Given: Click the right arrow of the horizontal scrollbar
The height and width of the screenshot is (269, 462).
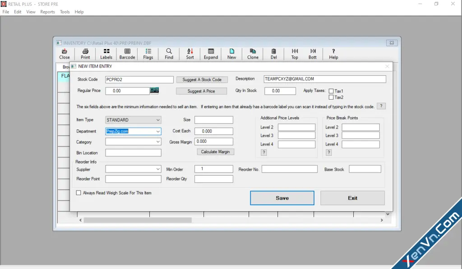Looking at the screenshot, I should pyautogui.click(x=382, y=220).
